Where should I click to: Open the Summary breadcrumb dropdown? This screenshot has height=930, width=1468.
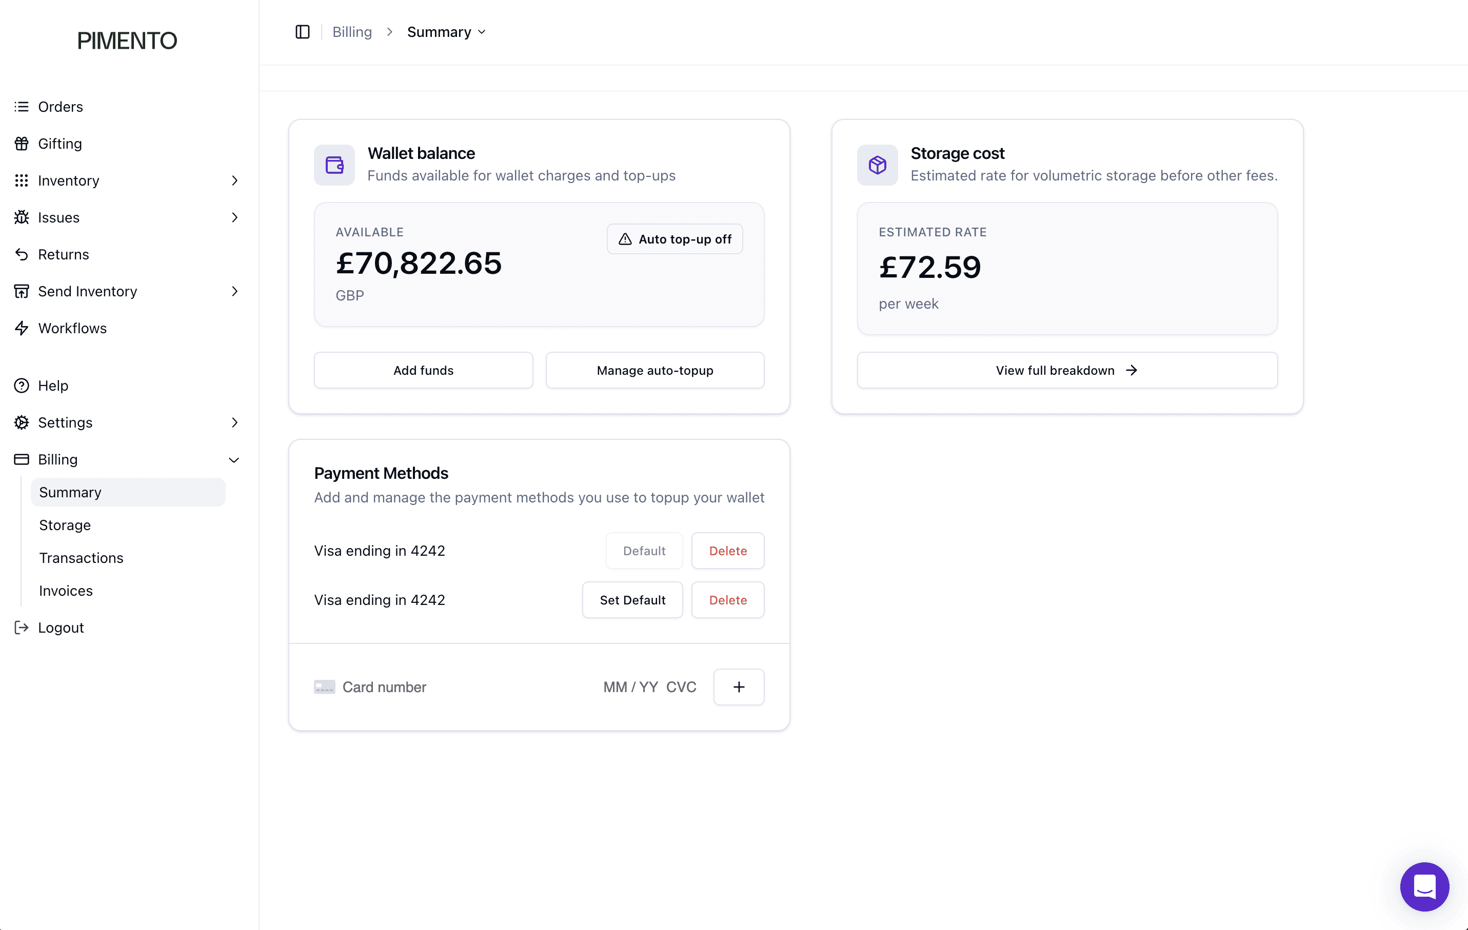point(446,32)
